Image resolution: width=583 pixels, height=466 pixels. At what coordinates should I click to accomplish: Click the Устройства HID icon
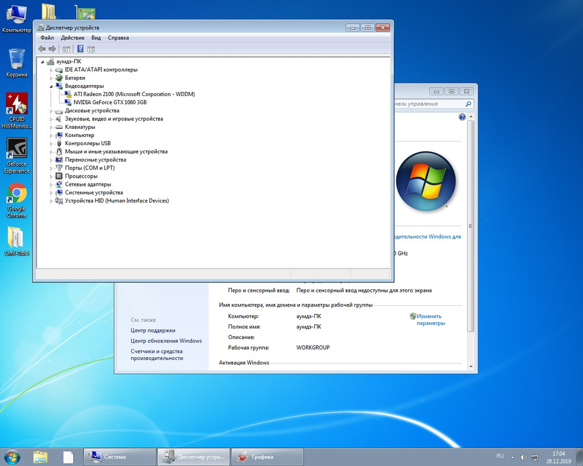[x=59, y=200]
